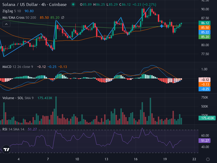
Task: Click the purple 51.27 RSI tag
Action: point(205,141)
